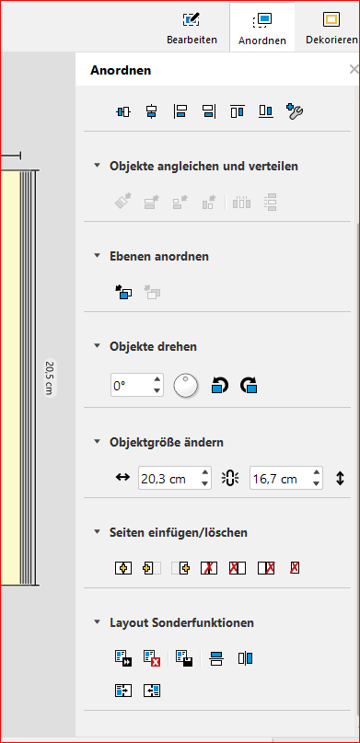Delete current page red X icon
The image size is (360, 743).
(x=295, y=568)
